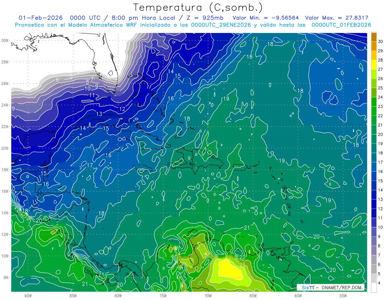Click the brown swatch atop the color scale

[374, 37]
